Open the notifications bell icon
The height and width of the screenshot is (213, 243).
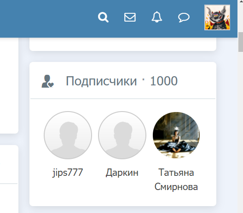(156, 17)
